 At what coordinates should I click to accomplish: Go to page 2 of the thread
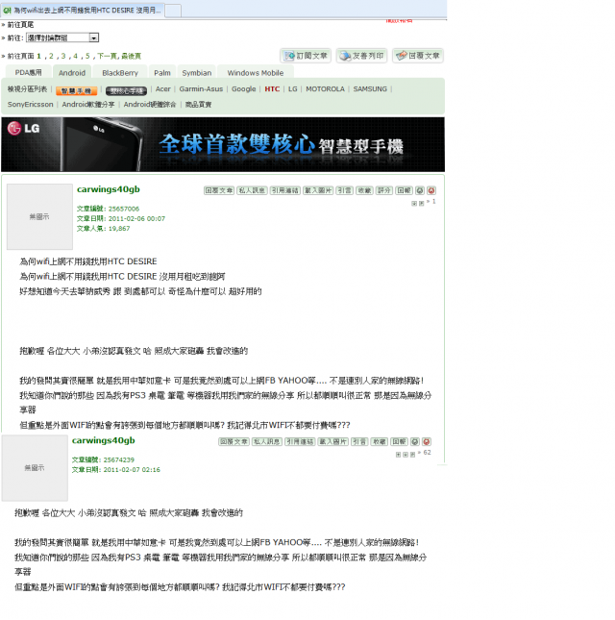tap(51, 56)
